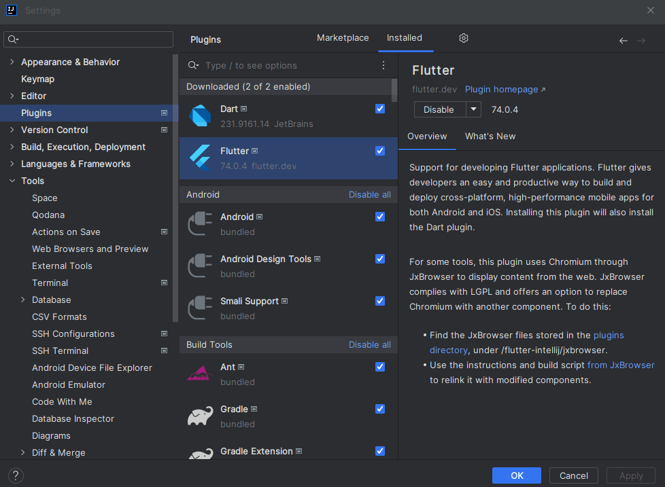Screen dimensions: 665x487
Task: Open the plugin search options kebab menu
Action: tap(383, 65)
